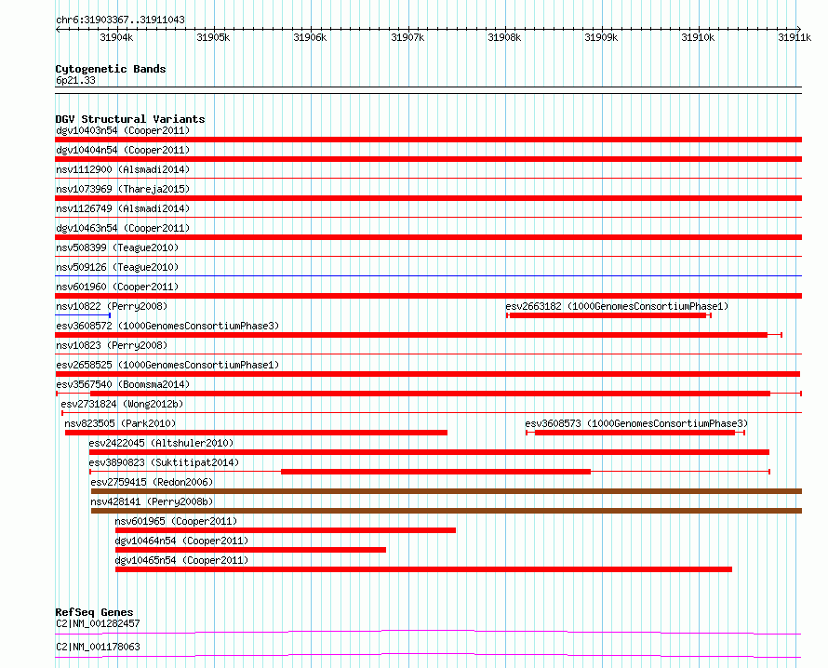Screen dimensions: 828x668
Task: Select the nsv428141 (Perry2008b) label
Action: coord(152,501)
